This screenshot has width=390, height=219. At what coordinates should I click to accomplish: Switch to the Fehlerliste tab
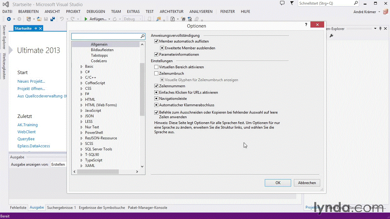pyautogui.click(x=18, y=208)
